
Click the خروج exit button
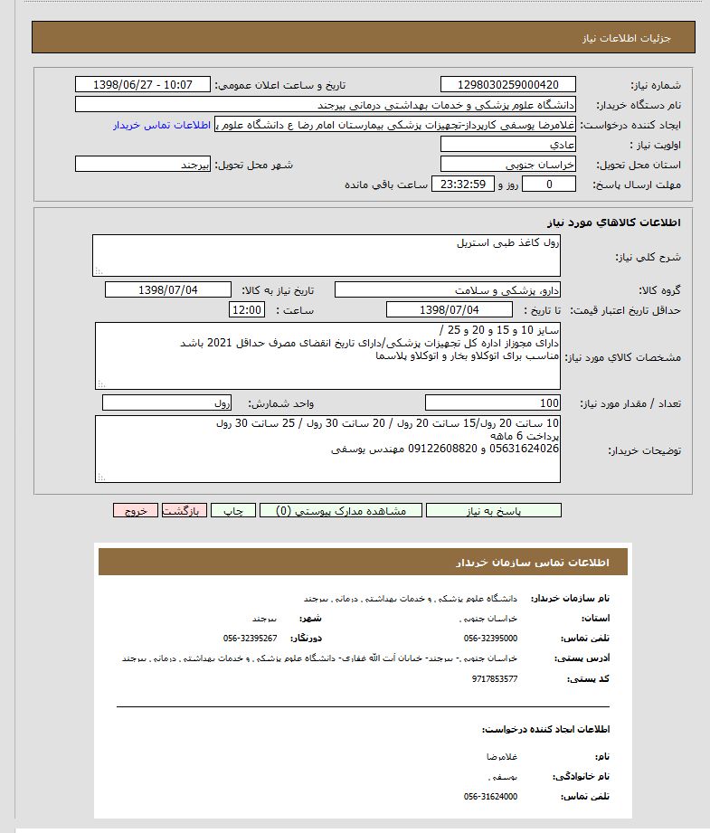tap(136, 511)
